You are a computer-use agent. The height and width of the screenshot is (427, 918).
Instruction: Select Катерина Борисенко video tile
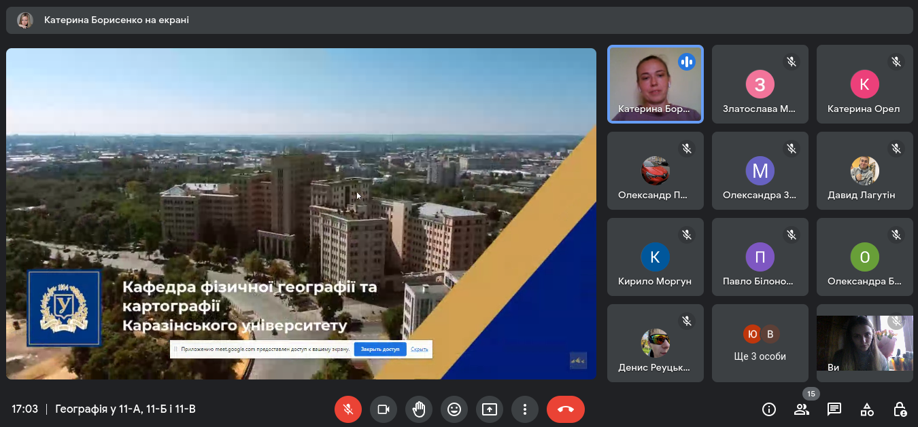[655, 84]
